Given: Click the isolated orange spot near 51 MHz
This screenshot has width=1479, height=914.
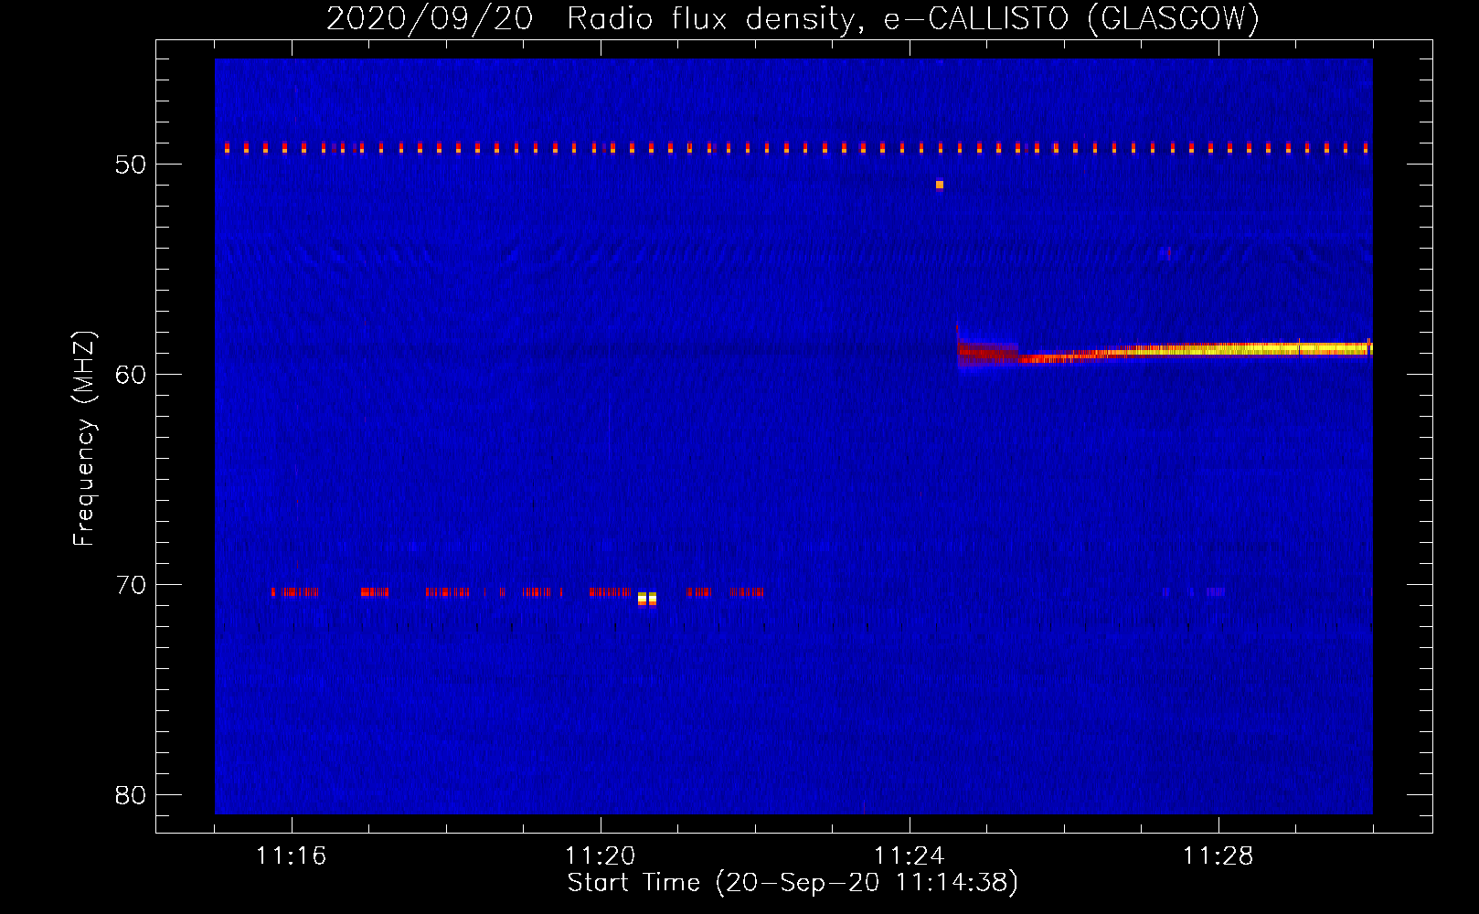Looking at the screenshot, I should pos(939,185).
